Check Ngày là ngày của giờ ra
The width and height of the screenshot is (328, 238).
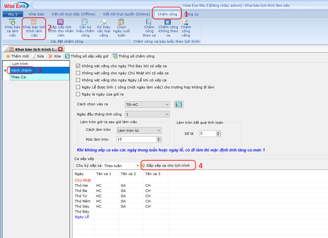pyautogui.click(x=78, y=94)
